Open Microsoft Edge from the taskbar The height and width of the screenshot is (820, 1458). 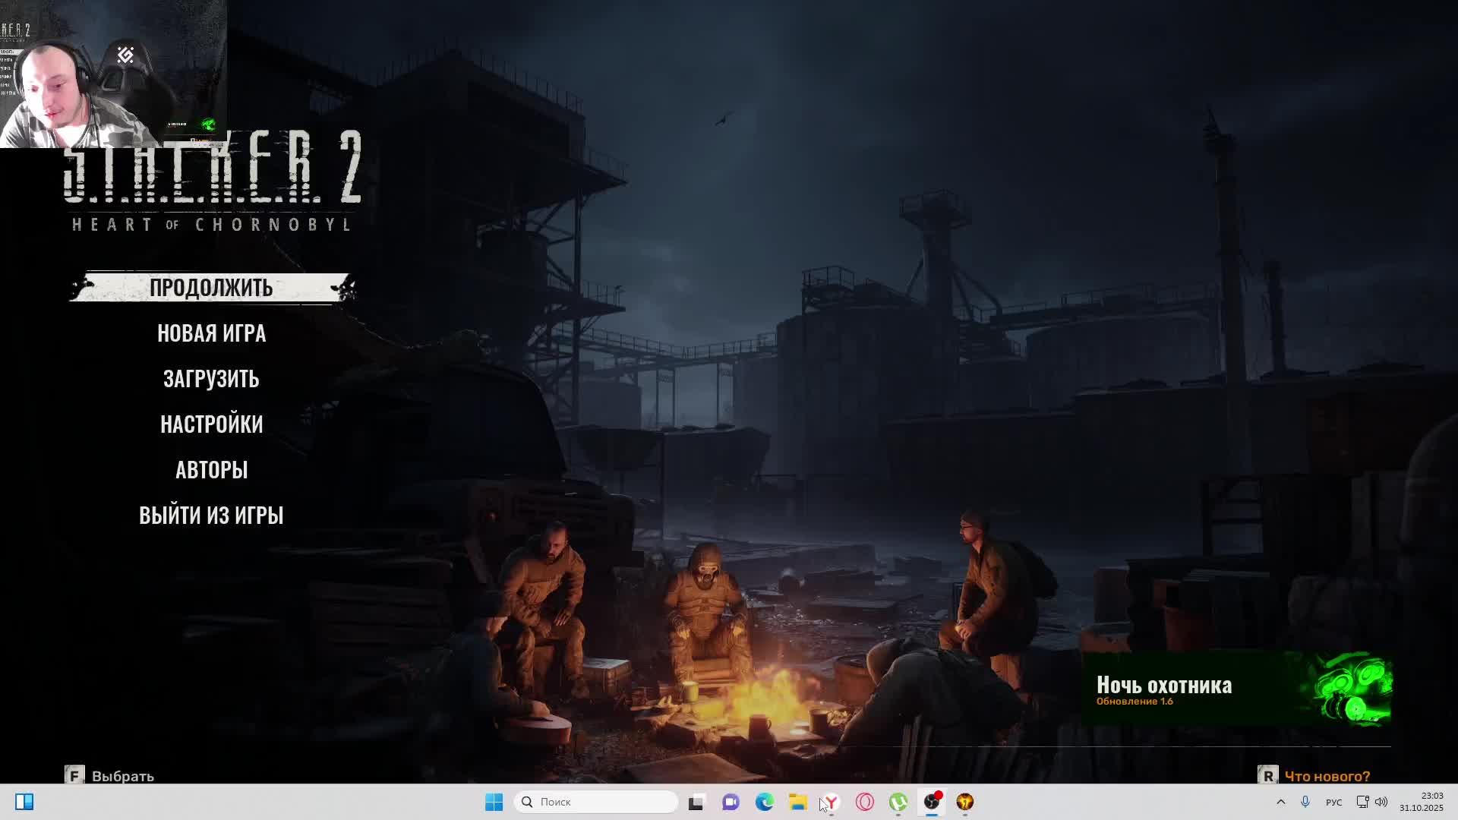pyautogui.click(x=764, y=802)
